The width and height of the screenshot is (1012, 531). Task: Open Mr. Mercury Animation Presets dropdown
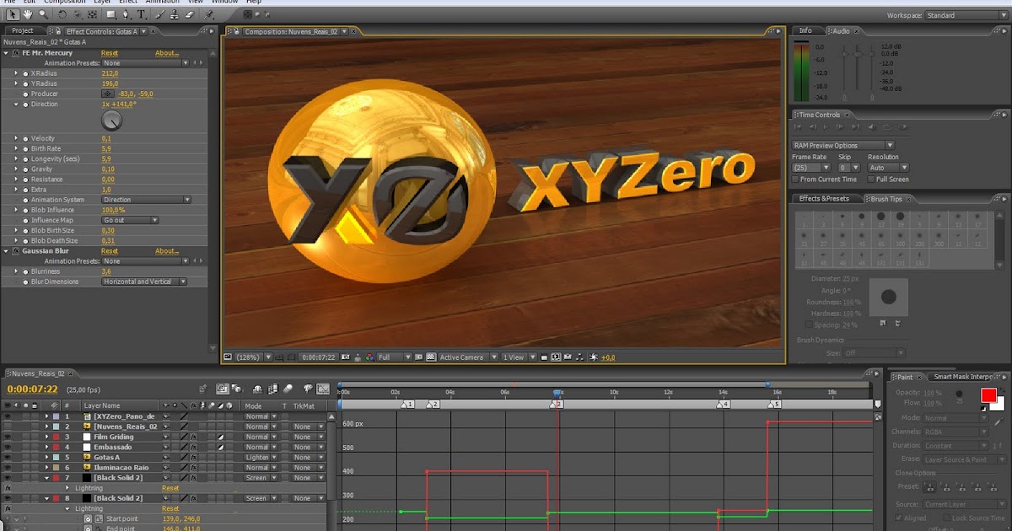click(145, 63)
